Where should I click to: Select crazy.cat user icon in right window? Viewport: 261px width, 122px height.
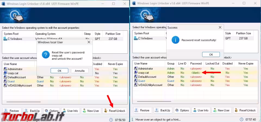point(136,73)
